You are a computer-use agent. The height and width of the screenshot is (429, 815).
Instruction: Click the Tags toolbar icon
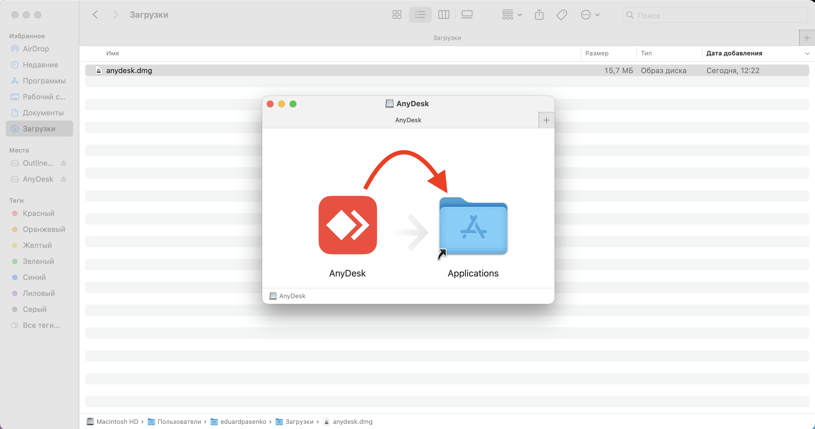pyautogui.click(x=562, y=15)
